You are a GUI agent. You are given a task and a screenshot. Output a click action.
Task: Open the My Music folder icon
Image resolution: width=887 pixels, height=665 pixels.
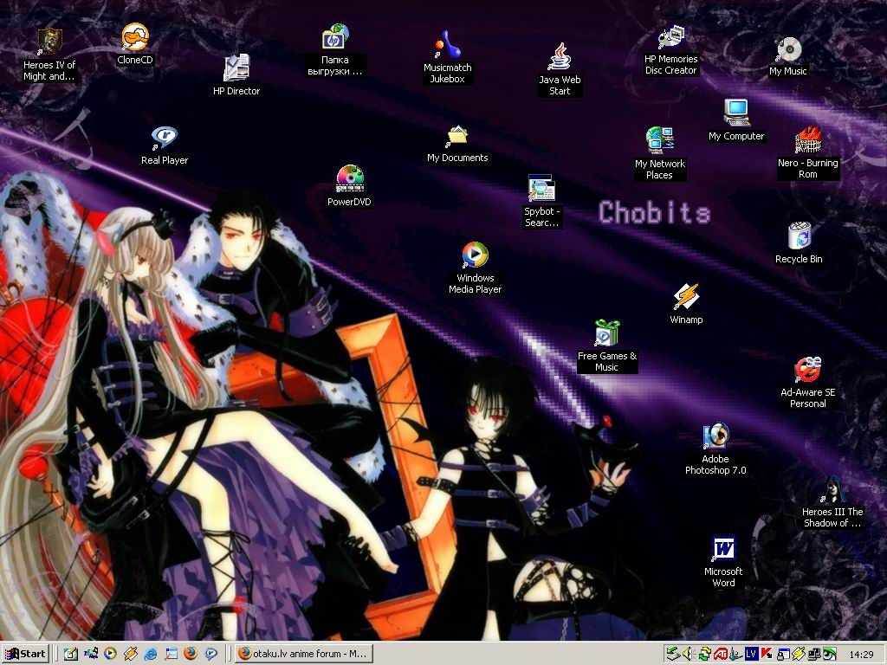(788, 56)
